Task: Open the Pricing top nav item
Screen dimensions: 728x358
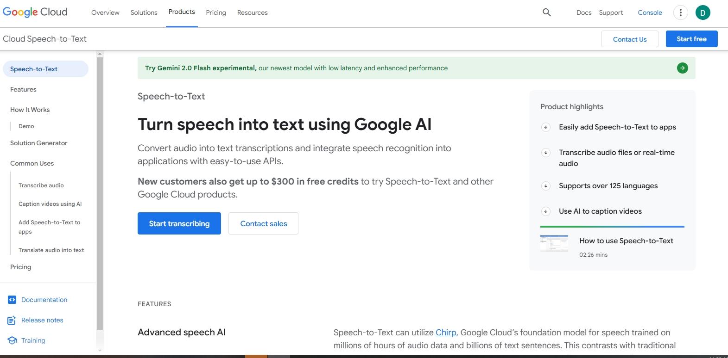Action: 216,12
